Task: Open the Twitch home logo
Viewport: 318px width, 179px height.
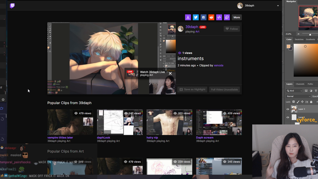Action: coord(12,5)
